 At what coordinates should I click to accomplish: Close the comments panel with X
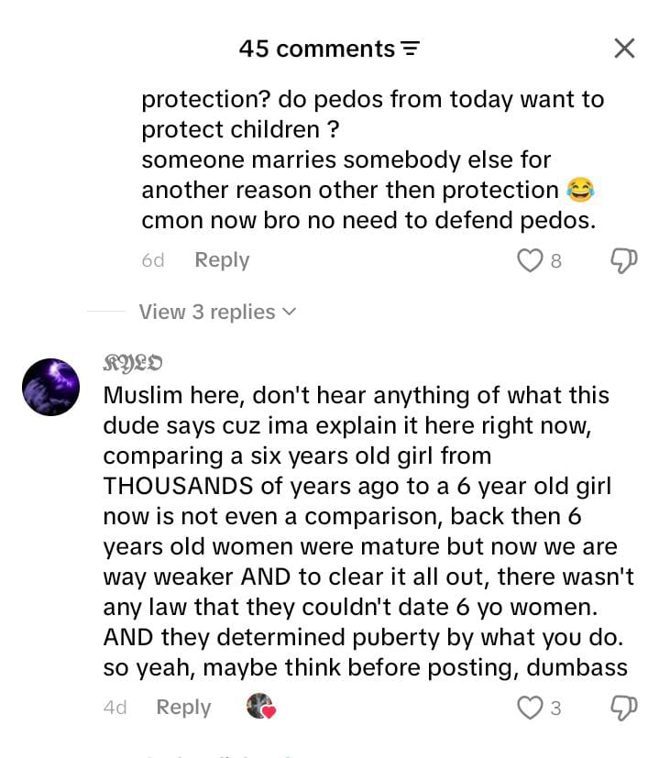click(x=624, y=49)
